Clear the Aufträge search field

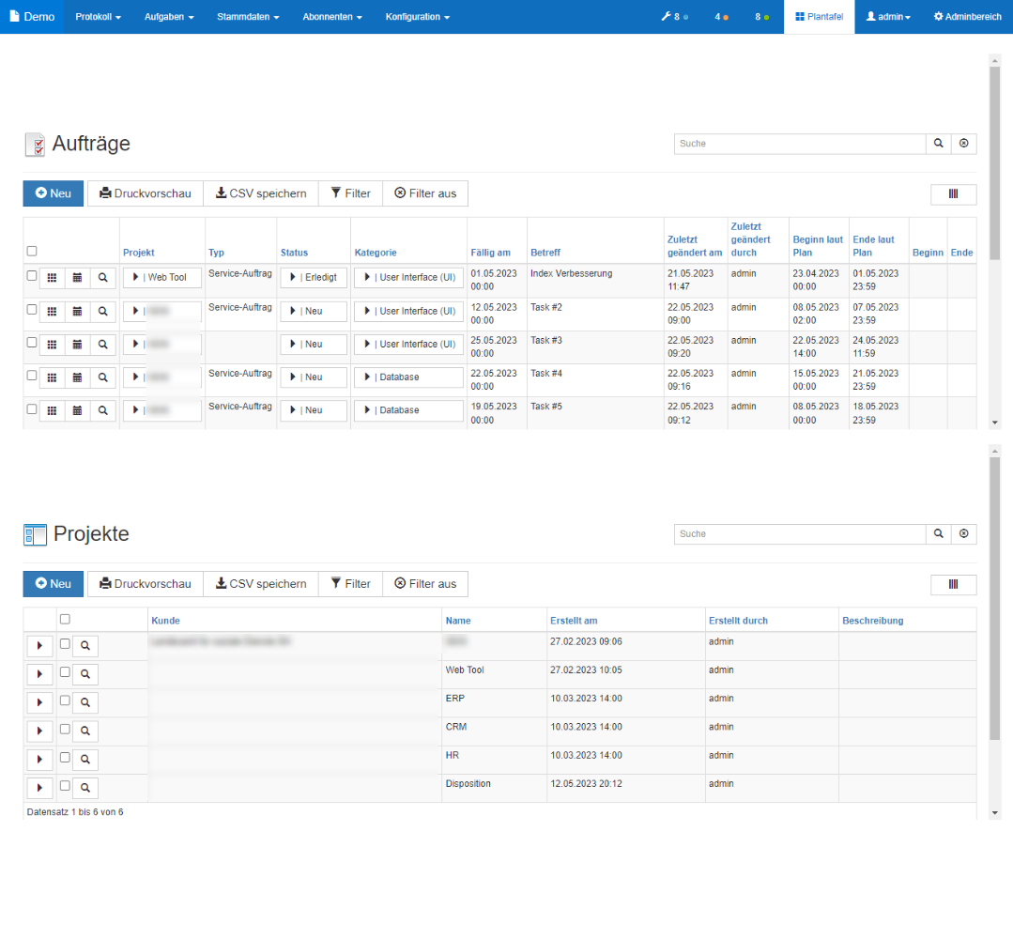[964, 144]
